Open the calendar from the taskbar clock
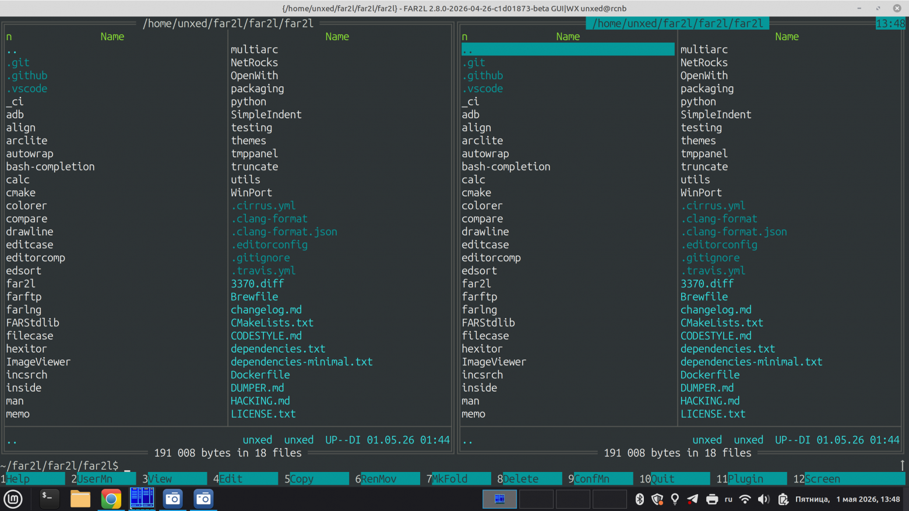The width and height of the screenshot is (909, 511). coord(847,499)
